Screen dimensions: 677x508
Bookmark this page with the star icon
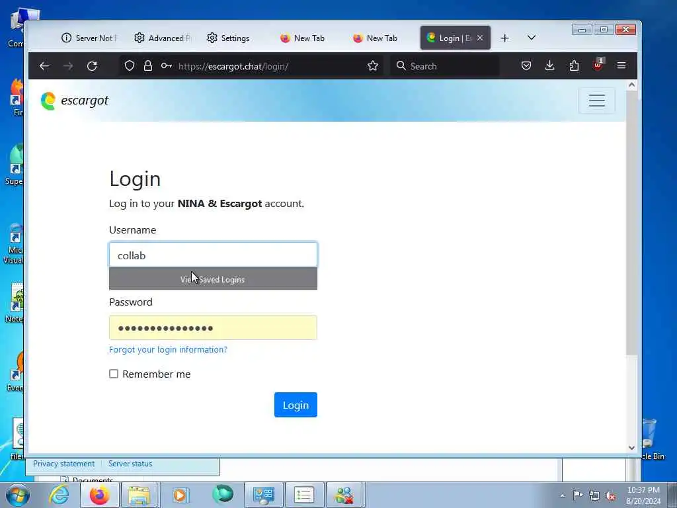pyautogui.click(x=373, y=65)
